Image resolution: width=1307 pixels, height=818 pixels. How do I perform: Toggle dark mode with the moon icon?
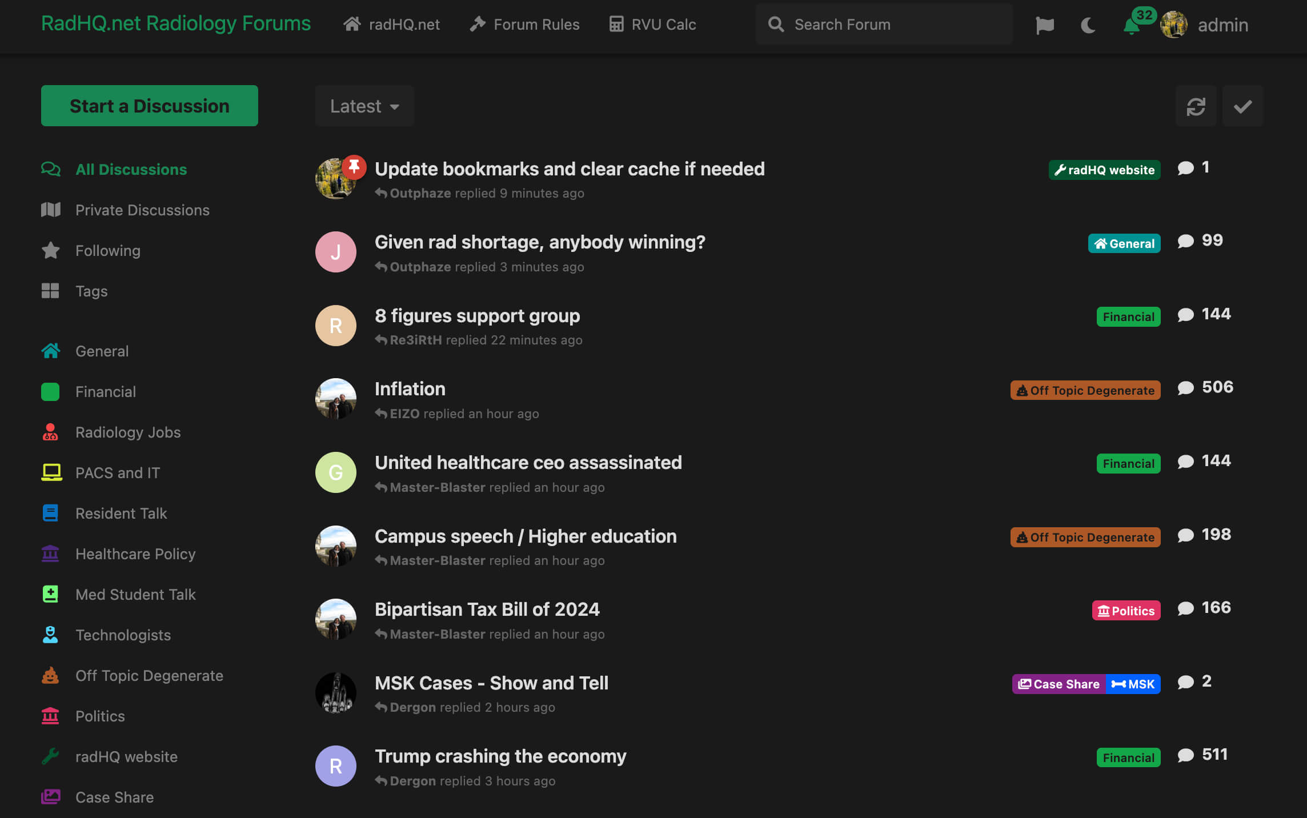point(1087,26)
